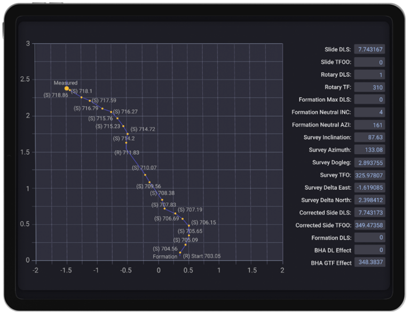Select the Formation Max DLS field
The image size is (410, 314).
(369, 100)
